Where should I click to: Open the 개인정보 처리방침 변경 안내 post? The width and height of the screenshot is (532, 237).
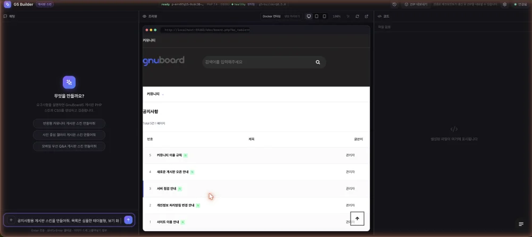click(x=176, y=205)
